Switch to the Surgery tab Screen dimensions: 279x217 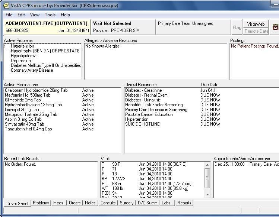pyautogui.click(x=127, y=203)
